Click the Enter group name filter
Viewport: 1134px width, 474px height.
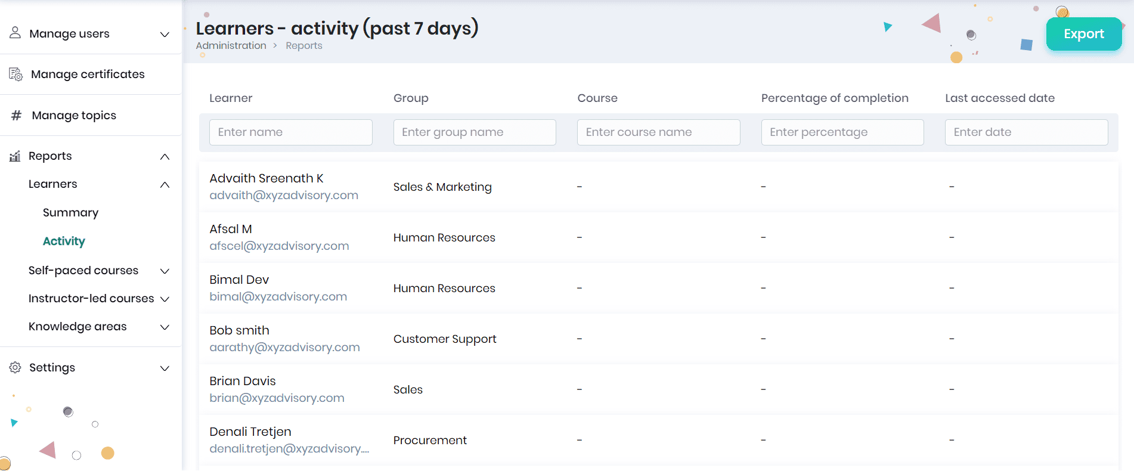(x=474, y=132)
